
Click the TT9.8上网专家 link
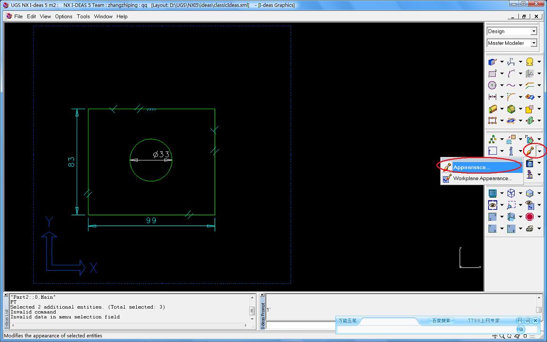coord(483,320)
